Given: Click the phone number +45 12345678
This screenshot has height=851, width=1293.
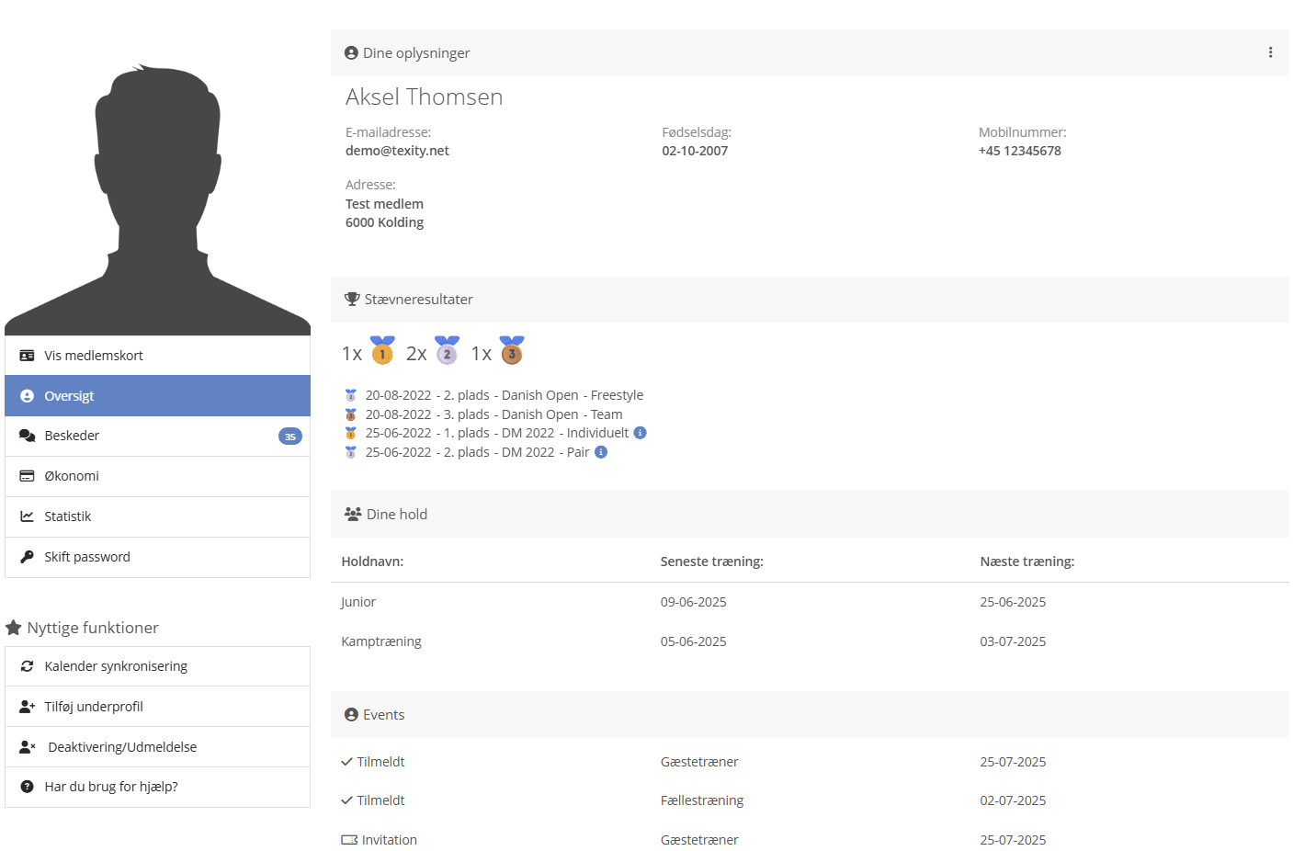Looking at the screenshot, I should point(1020,151).
